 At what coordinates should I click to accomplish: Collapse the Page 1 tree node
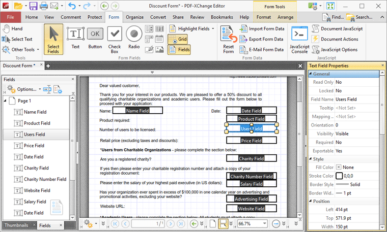pos(5,101)
